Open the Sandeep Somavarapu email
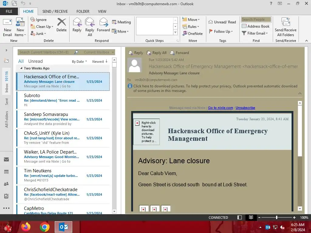This screenshot has width=311, height=233. point(63,119)
